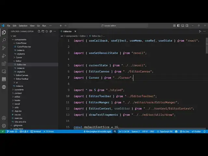Open the Selection menu
The width and height of the screenshot is (208, 156).
coord(23,26)
